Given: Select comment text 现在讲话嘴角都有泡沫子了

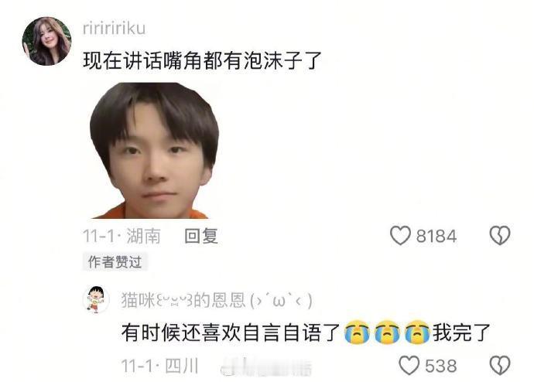Looking at the screenshot, I should pyautogui.click(x=202, y=60).
